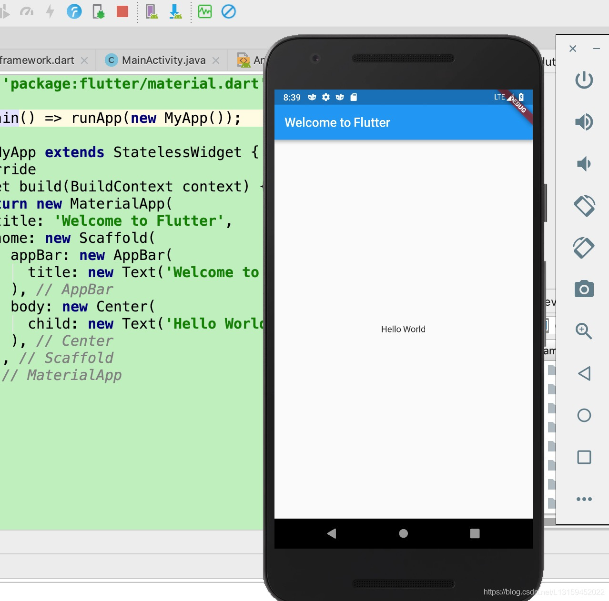The height and width of the screenshot is (601, 609).
Task: Close the framework.dart tab
Action: coord(84,60)
